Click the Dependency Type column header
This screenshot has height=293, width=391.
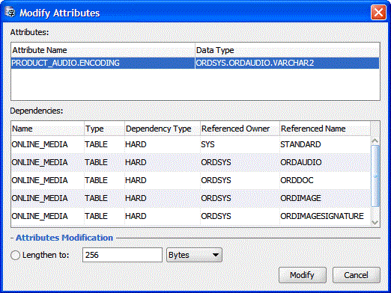(x=163, y=129)
